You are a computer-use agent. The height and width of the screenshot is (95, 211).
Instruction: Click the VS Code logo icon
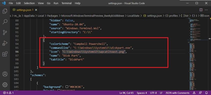point(4,3)
